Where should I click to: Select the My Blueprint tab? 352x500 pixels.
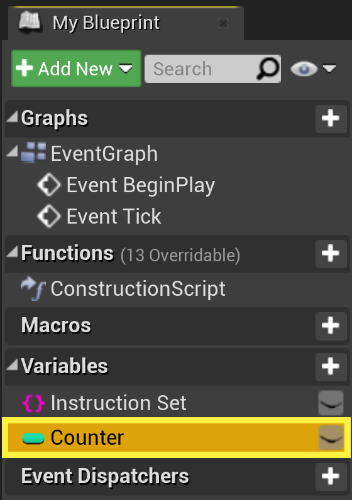126,23
